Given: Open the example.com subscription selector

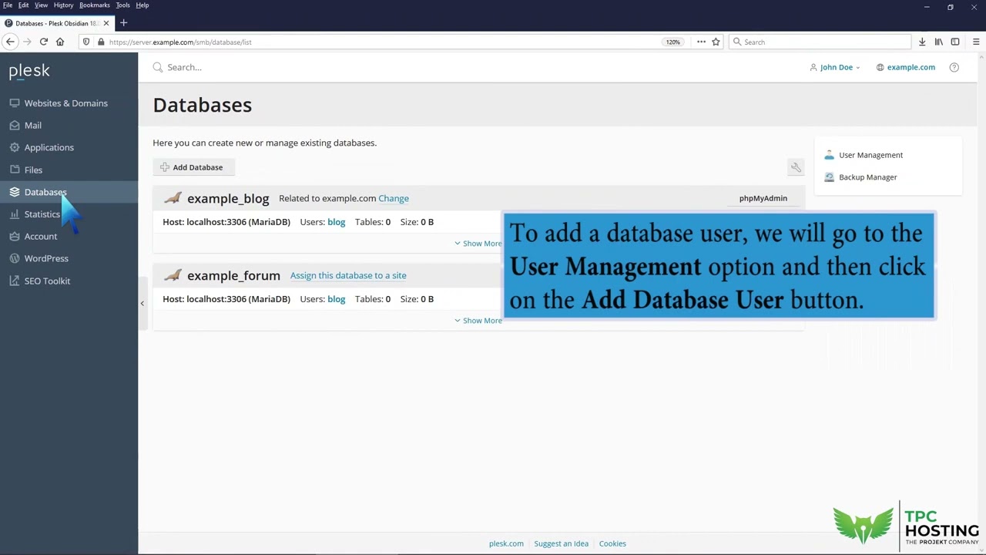Looking at the screenshot, I should (x=905, y=67).
